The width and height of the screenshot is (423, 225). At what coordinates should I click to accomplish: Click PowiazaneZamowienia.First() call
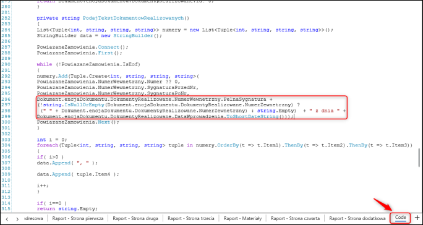coord(80,53)
